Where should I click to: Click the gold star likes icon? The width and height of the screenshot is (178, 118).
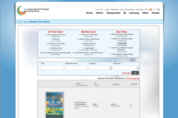pos(151,9)
